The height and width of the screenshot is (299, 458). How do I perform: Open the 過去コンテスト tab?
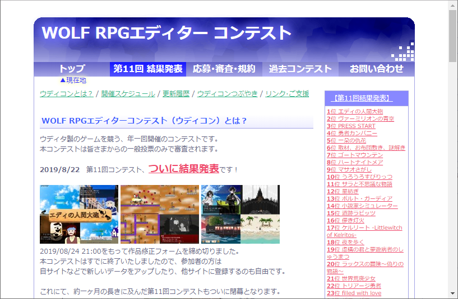pos(300,69)
